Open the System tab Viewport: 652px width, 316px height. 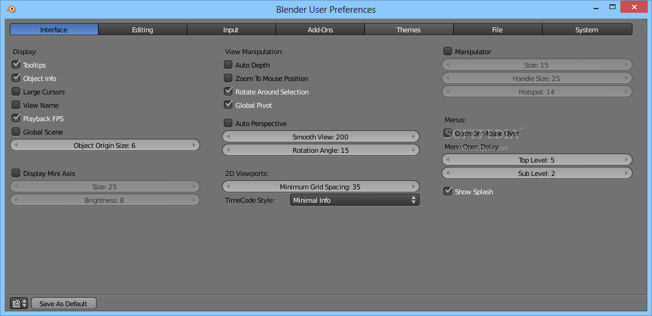587,30
